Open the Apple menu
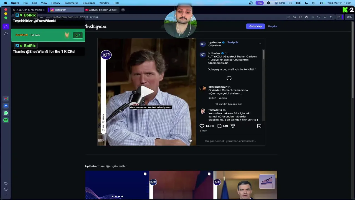 5,3
